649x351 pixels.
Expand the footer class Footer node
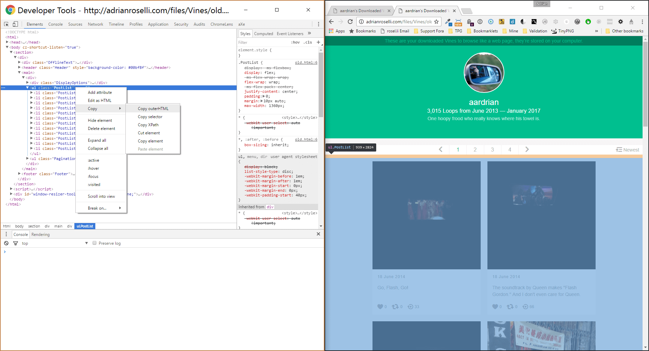coord(19,174)
